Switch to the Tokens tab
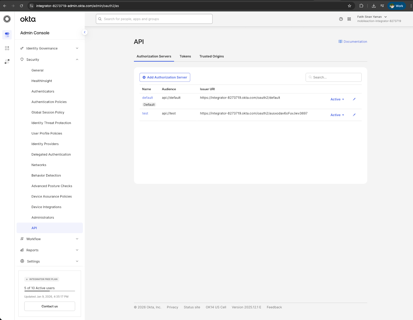The image size is (413, 320). (185, 56)
